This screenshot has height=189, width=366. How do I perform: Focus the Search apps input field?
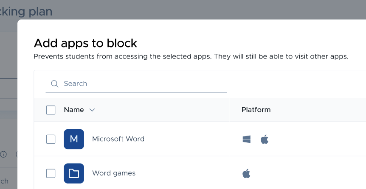pyautogui.click(x=136, y=83)
